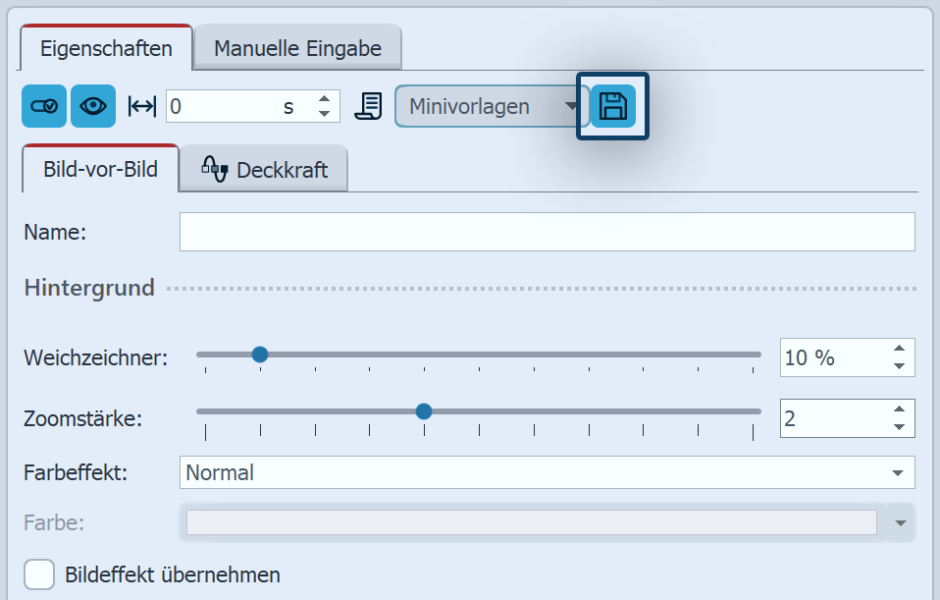Decrease the Zoomstärke value
The image size is (940, 600).
tap(899, 427)
